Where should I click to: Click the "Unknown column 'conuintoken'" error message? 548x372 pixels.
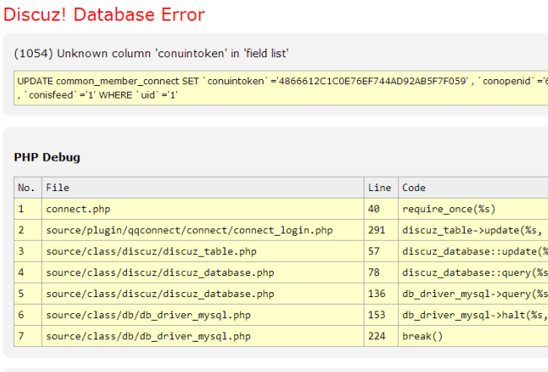152,53
